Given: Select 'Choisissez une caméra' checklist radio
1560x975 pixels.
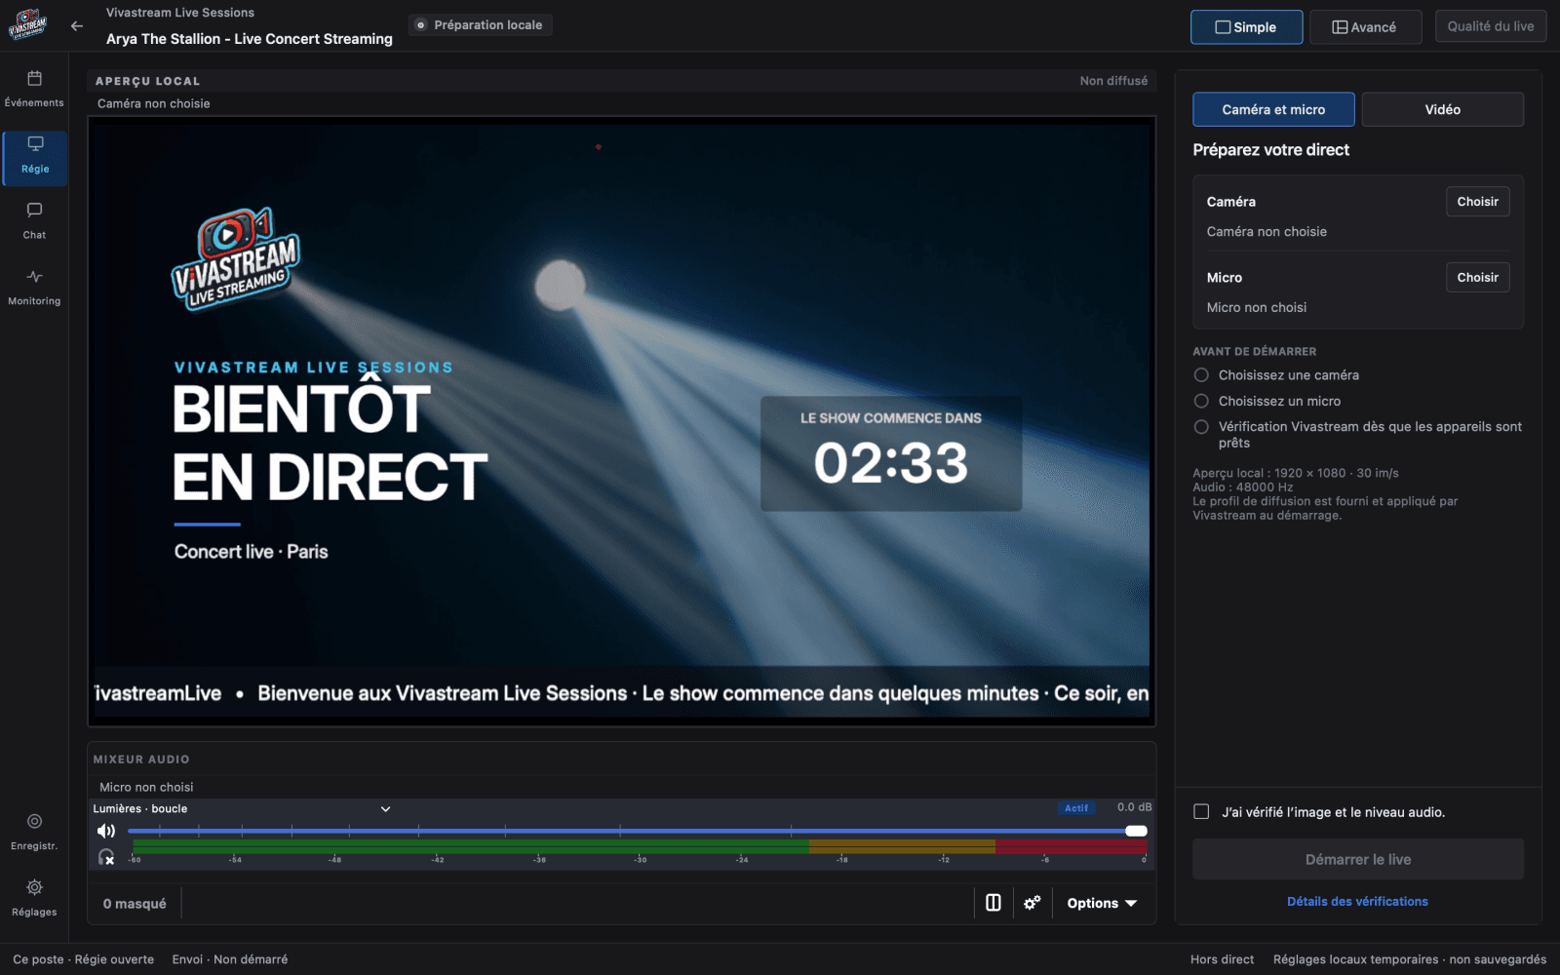Looking at the screenshot, I should [1201, 375].
